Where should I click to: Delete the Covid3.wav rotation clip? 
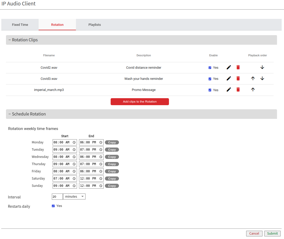(238, 79)
